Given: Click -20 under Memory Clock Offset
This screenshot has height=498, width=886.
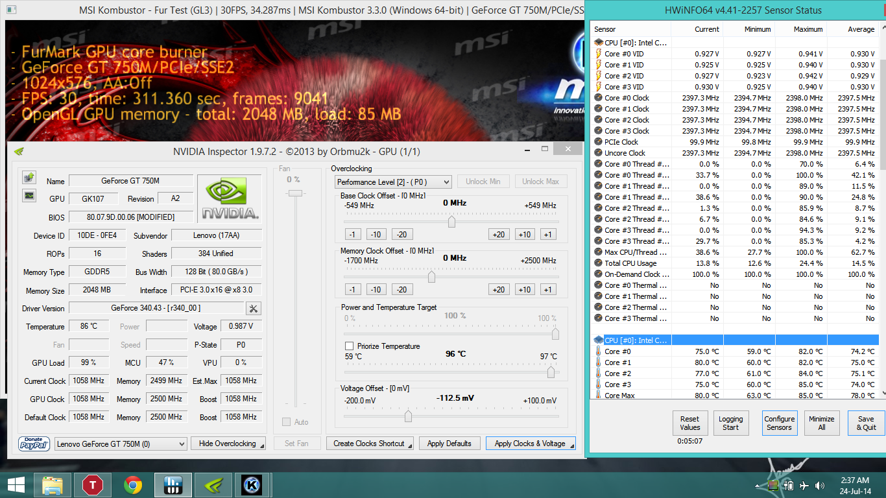Looking at the screenshot, I should 401,290.
